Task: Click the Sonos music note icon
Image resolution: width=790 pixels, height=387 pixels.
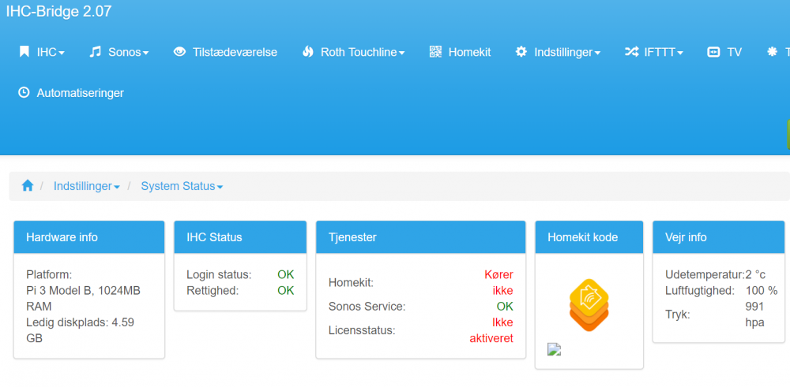Action: coord(95,52)
